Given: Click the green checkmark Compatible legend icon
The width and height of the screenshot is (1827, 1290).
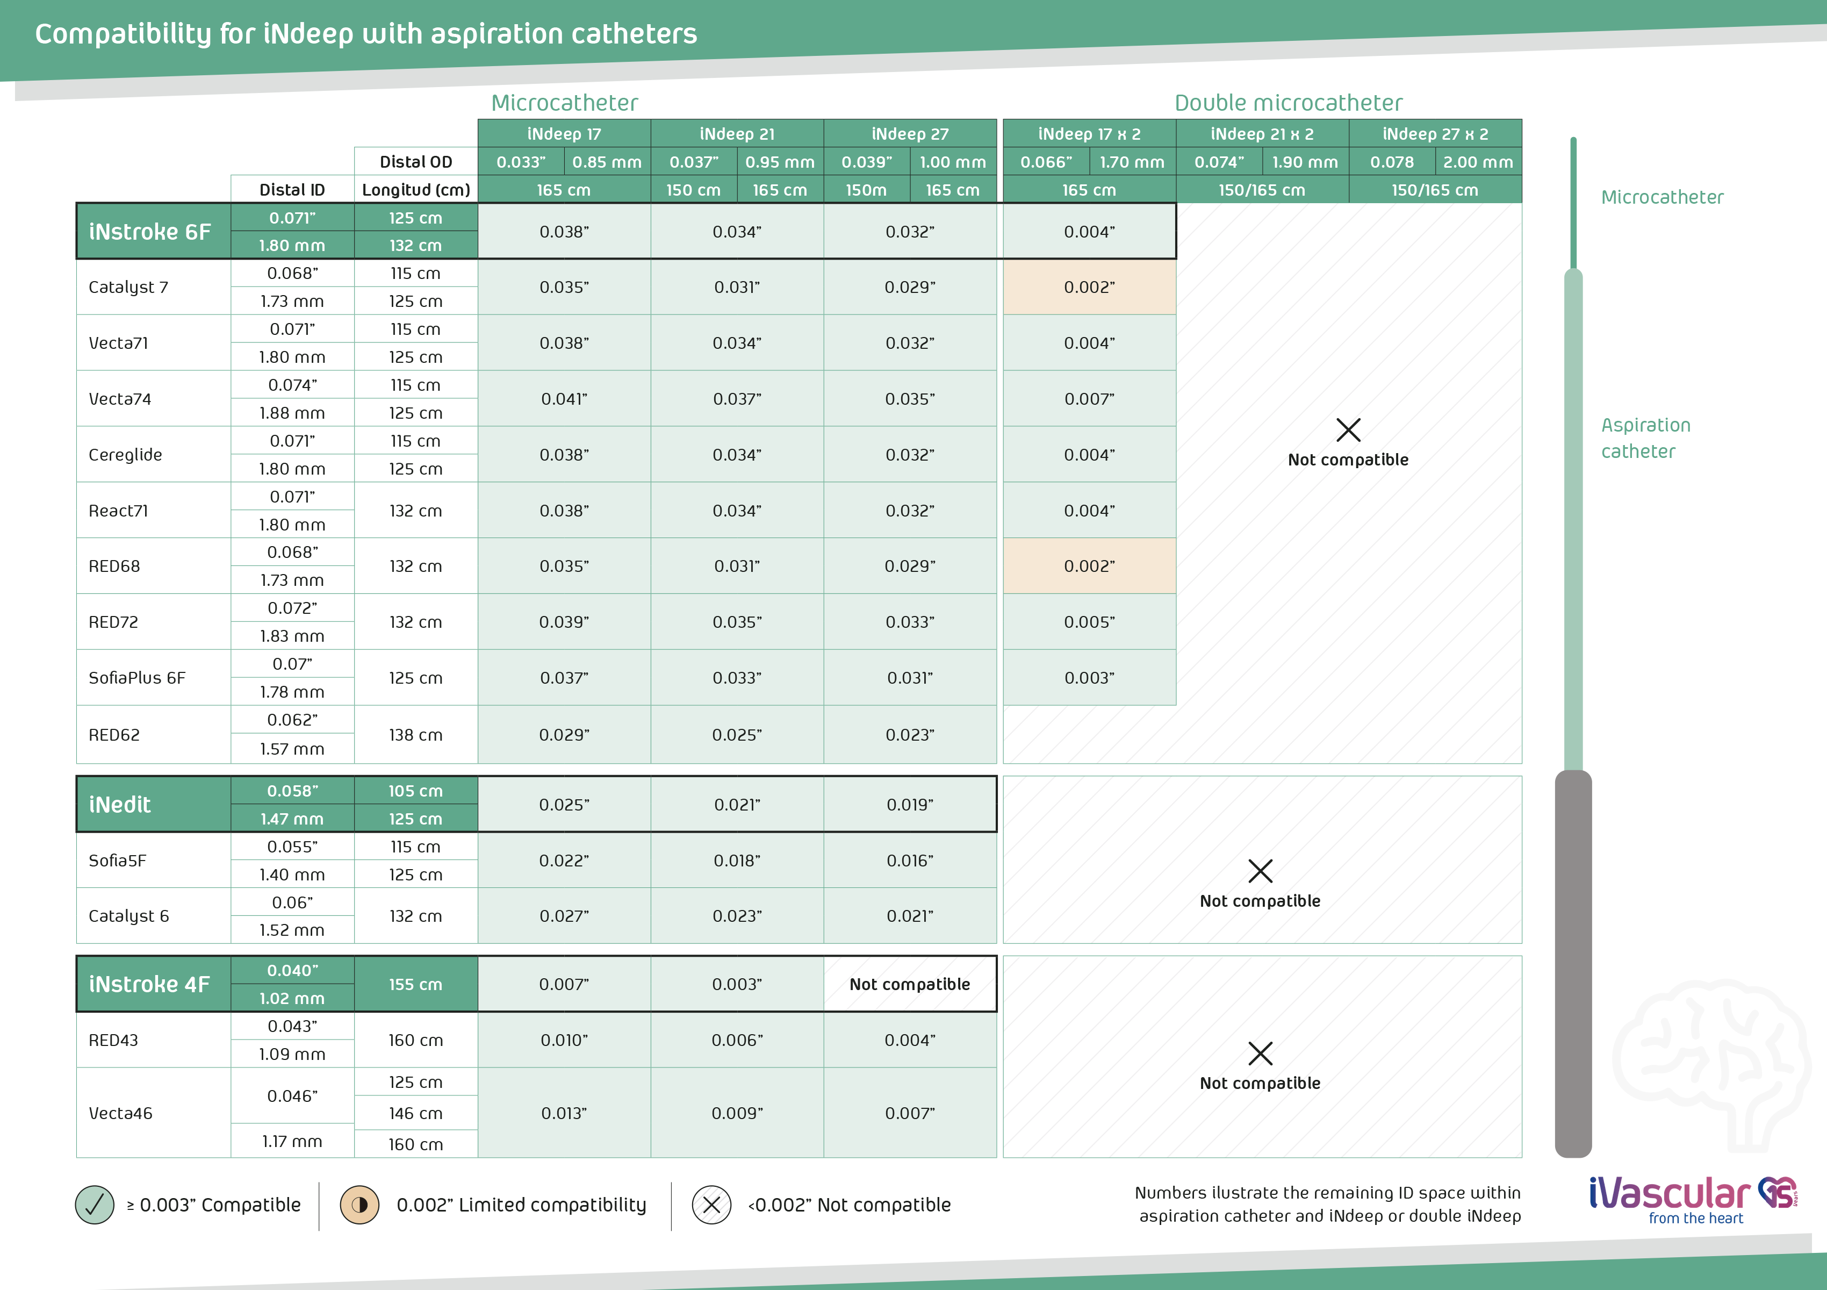Looking at the screenshot, I should (x=95, y=1205).
